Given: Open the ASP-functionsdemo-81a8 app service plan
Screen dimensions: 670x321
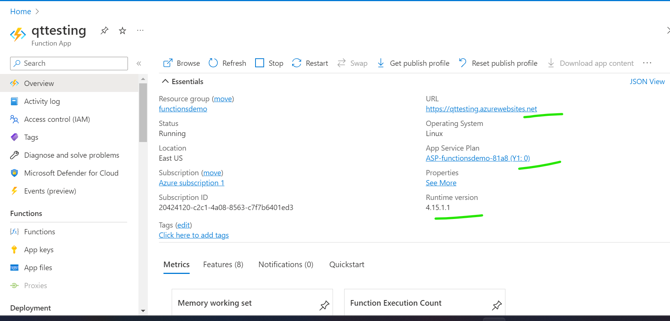Looking at the screenshot, I should (478, 158).
